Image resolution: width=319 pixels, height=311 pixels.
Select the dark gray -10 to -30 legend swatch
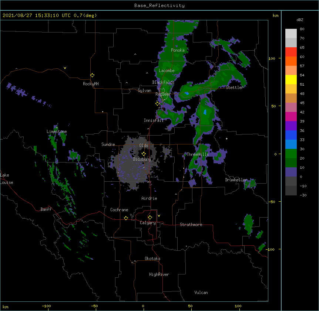click(x=291, y=191)
